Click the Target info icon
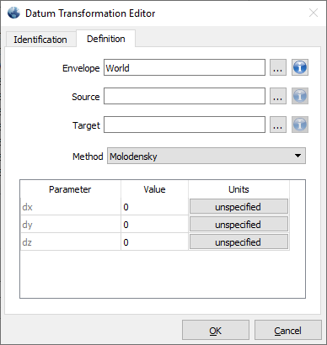327x345 pixels. coord(300,125)
